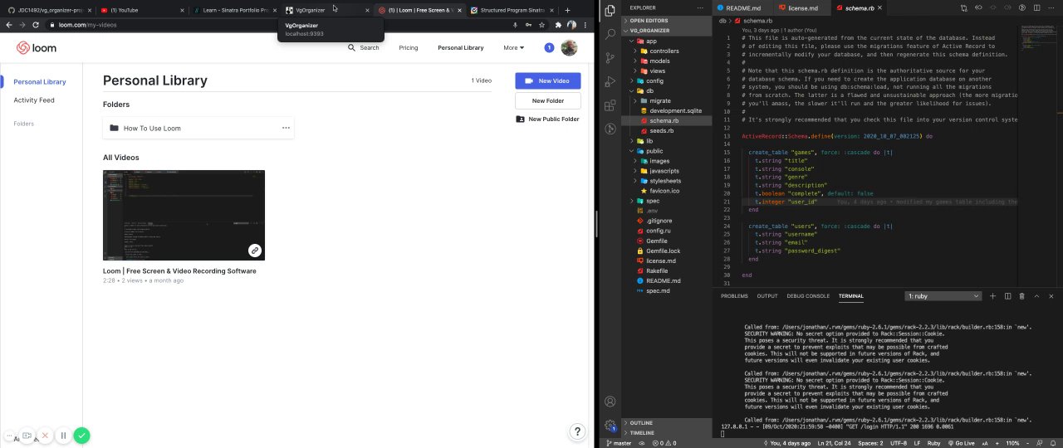Open the Explorer view in VS Code activity bar
Image resolution: width=1063 pixels, height=448 pixels.
point(610,12)
